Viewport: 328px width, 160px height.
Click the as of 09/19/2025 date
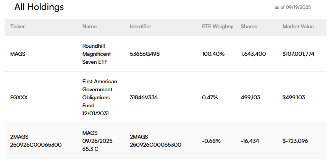coord(293,7)
